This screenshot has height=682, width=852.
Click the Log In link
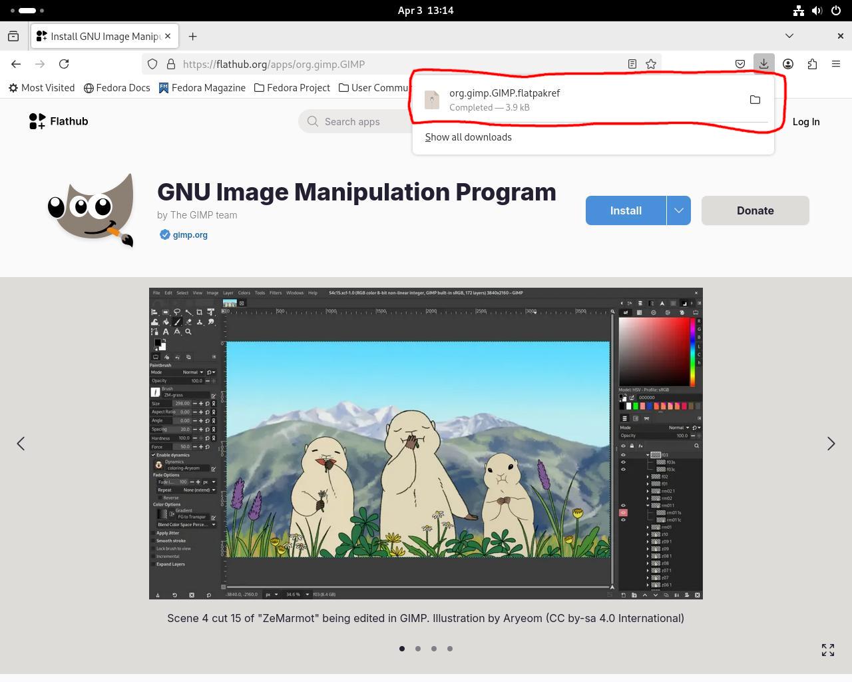click(x=806, y=122)
